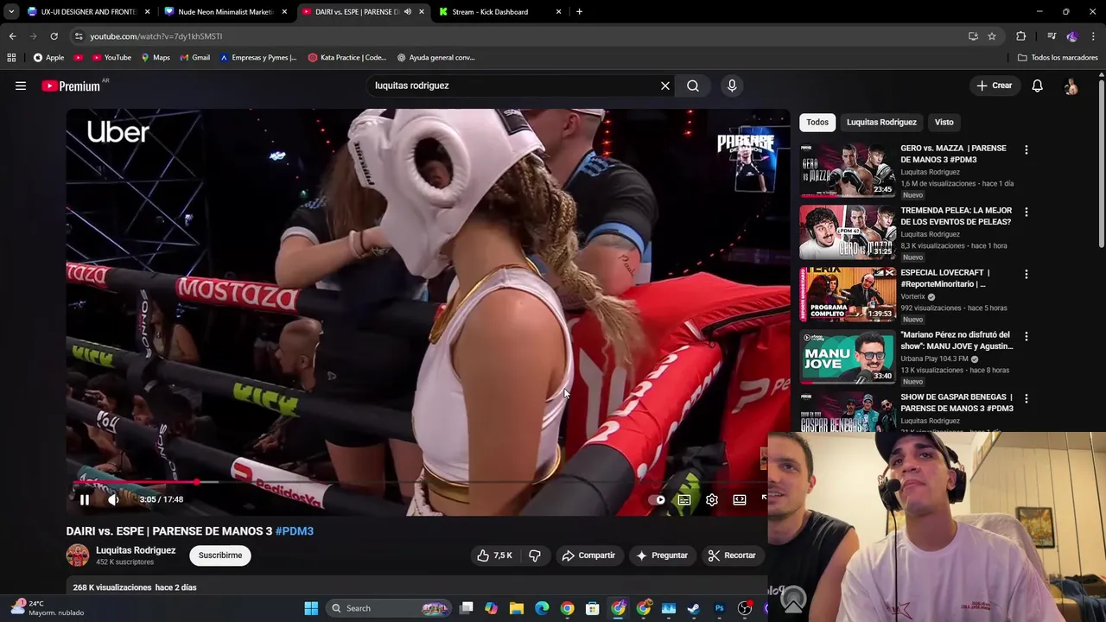The image size is (1106, 622).
Task: Open Steam from taskbar
Action: point(694,608)
